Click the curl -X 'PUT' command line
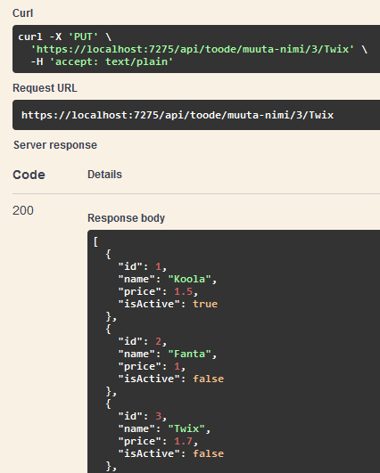Image resolution: width=380 pixels, height=473 pixels. 64,37
